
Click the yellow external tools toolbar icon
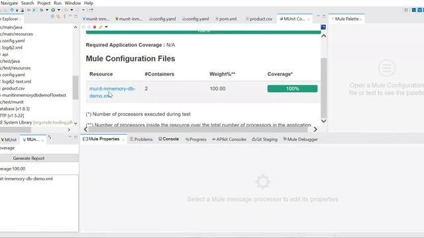tap(66, 10)
